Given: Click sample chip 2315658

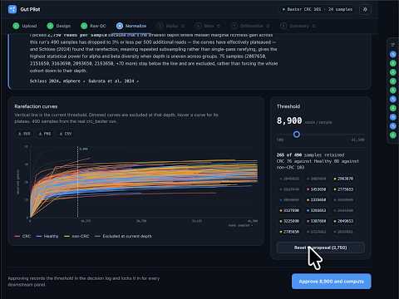Looking at the screenshot, I should [x=317, y=200].
